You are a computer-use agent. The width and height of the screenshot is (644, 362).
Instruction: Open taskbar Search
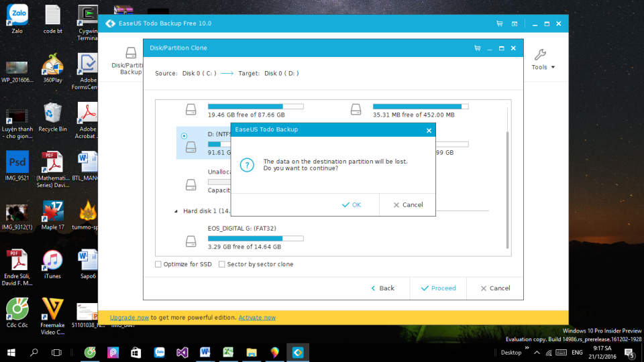point(34,353)
